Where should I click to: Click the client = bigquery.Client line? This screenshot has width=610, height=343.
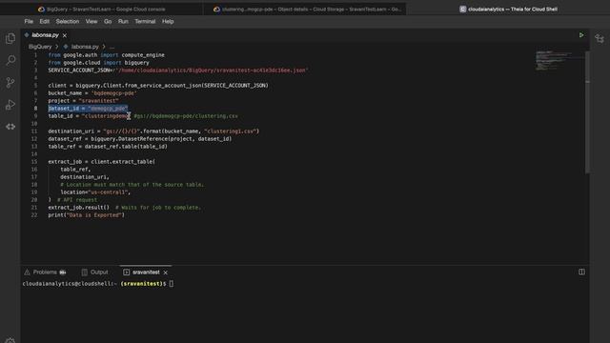[158, 86]
